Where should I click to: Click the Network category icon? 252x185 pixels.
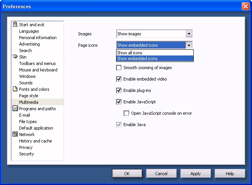pos(15,134)
